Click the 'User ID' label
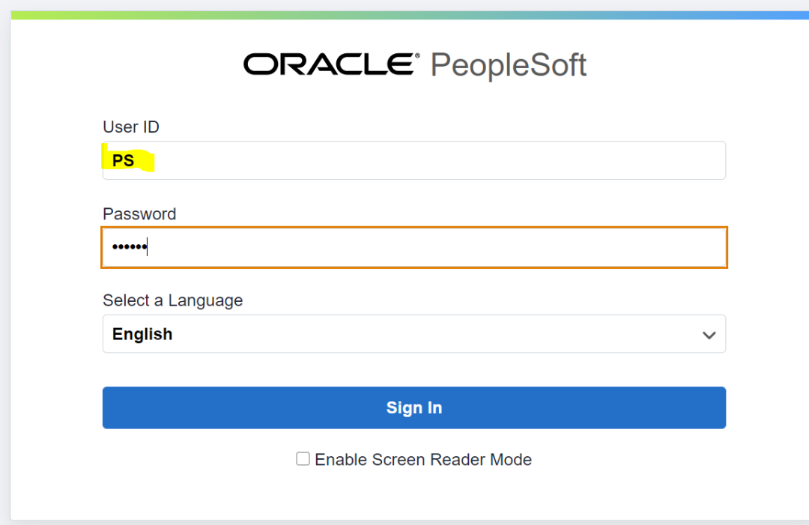Image resolution: width=809 pixels, height=525 pixels. [x=131, y=127]
